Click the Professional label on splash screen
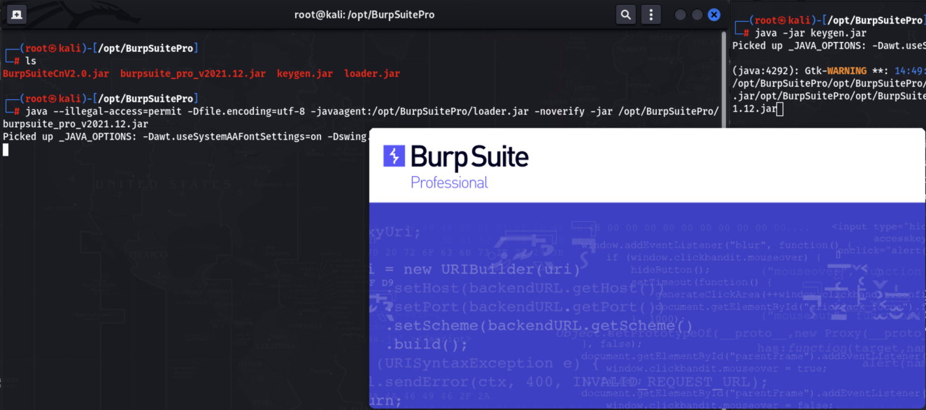 pyautogui.click(x=449, y=183)
